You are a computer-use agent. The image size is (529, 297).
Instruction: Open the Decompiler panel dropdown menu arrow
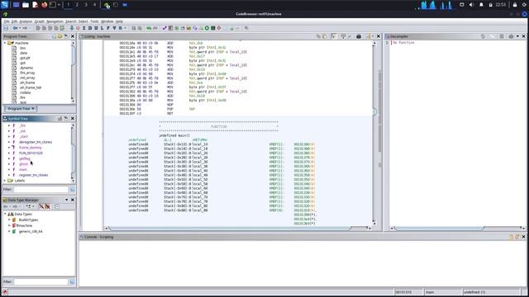click(x=517, y=36)
